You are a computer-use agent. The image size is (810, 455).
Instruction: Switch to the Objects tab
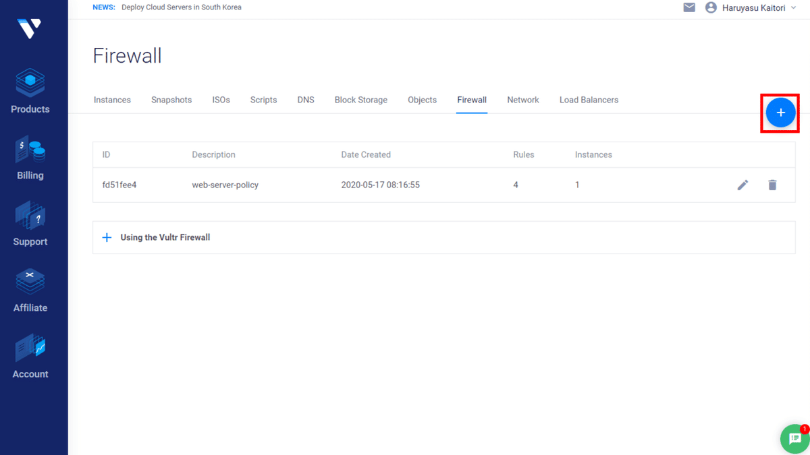(x=422, y=100)
